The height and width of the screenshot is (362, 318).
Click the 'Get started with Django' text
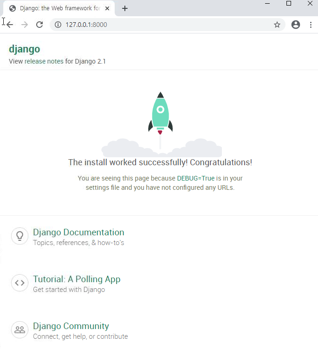click(69, 290)
